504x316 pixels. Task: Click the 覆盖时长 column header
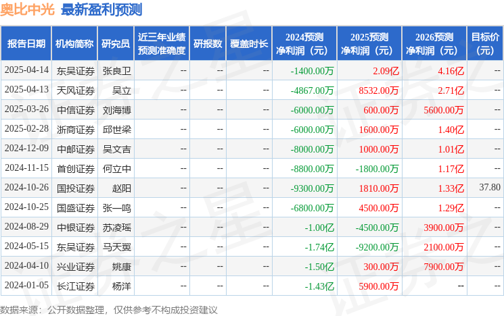(x=249, y=43)
